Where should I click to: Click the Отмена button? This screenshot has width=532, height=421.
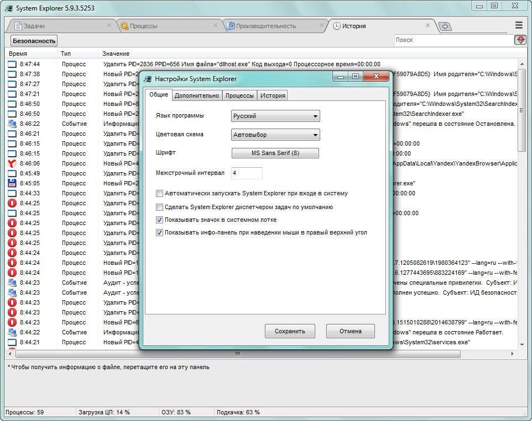(351, 331)
